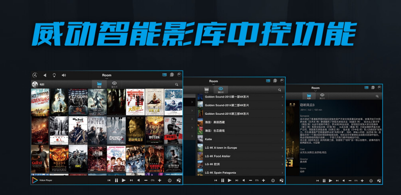Toggle power in the detail window footer
401x195 pixels.
click(371, 180)
